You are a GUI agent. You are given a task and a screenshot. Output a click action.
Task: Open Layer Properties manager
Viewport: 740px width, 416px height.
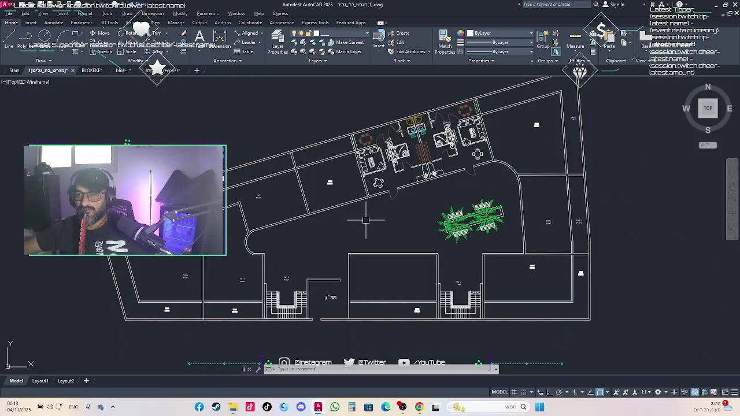(277, 42)
